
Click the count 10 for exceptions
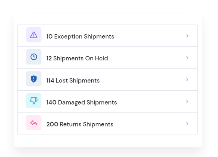click(49, 37)
